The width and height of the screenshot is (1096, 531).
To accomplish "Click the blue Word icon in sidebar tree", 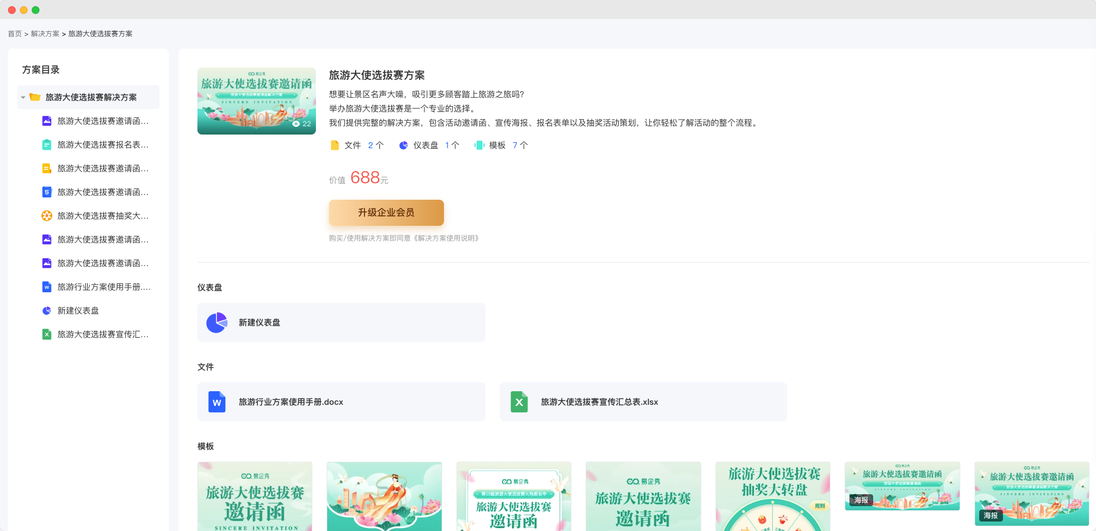I will point(47,287).
